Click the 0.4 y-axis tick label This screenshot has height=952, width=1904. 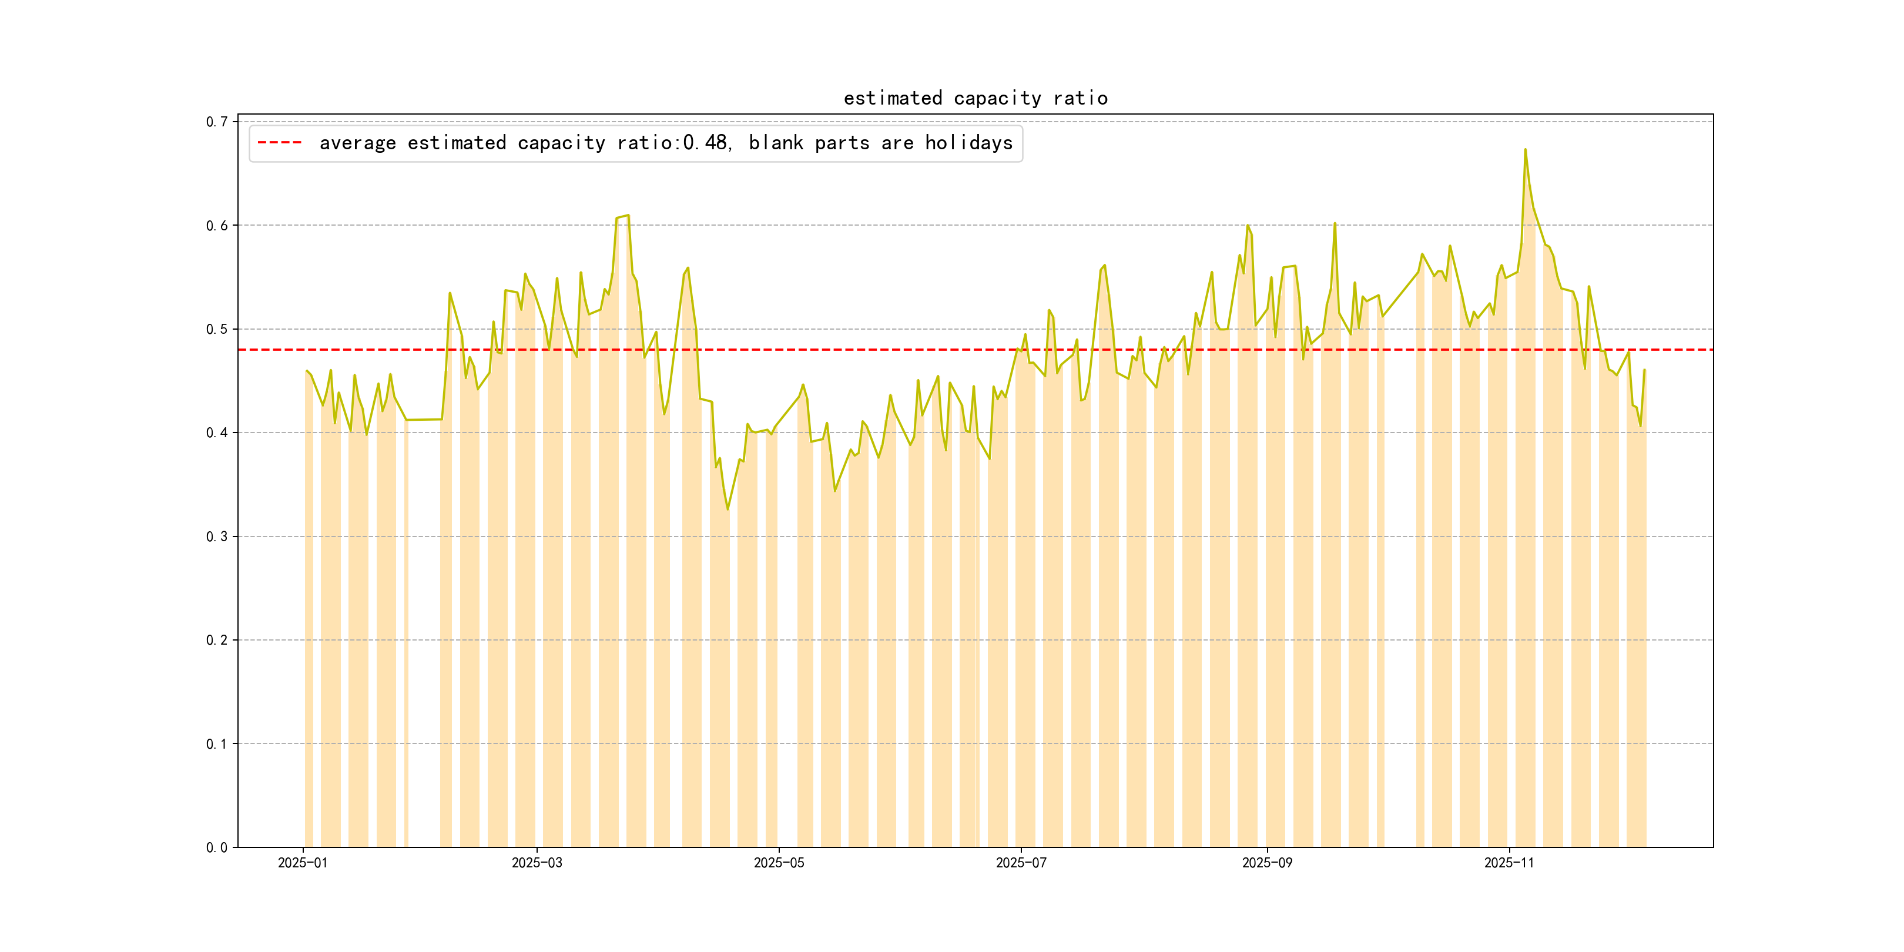click(217, 433)
